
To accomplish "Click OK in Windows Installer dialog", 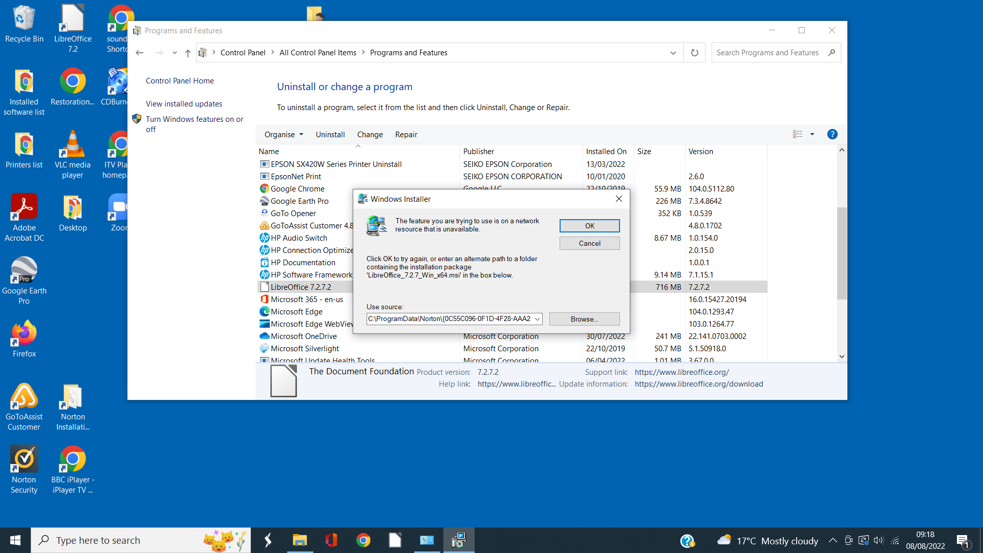I will [x=590, y=226].
